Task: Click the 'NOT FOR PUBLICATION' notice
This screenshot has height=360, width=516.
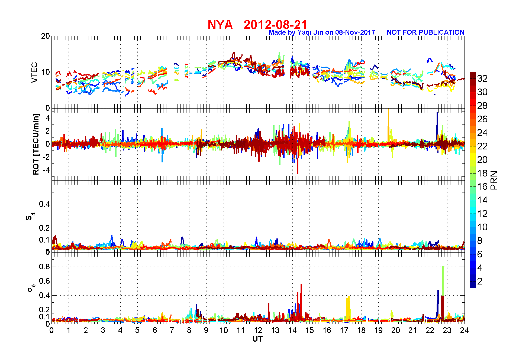Action: coord(425,32)
